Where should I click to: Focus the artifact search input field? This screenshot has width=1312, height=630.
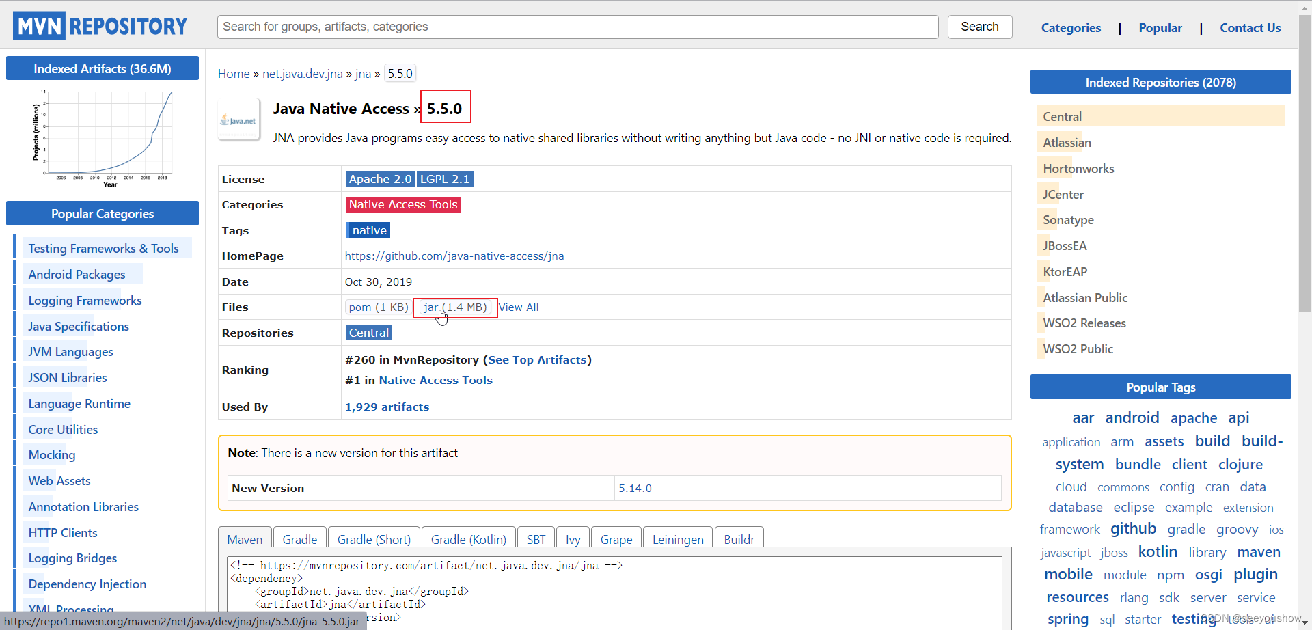pyautogui.click(x=577, y=27)
